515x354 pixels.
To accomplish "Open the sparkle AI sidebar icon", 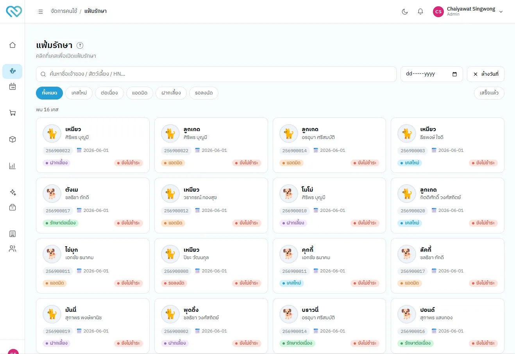I will pos(13,192).
